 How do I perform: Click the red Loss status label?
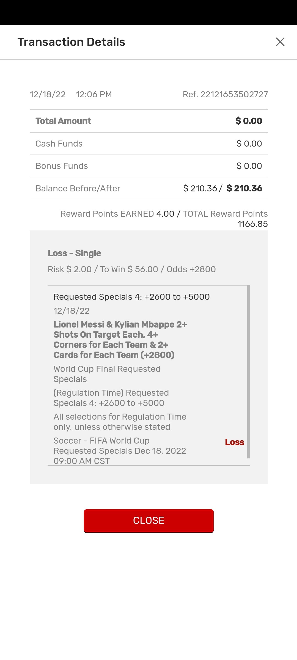click(234, 442)
